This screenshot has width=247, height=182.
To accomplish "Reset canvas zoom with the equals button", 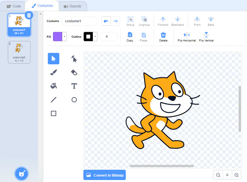I will [x=227, y=175].
